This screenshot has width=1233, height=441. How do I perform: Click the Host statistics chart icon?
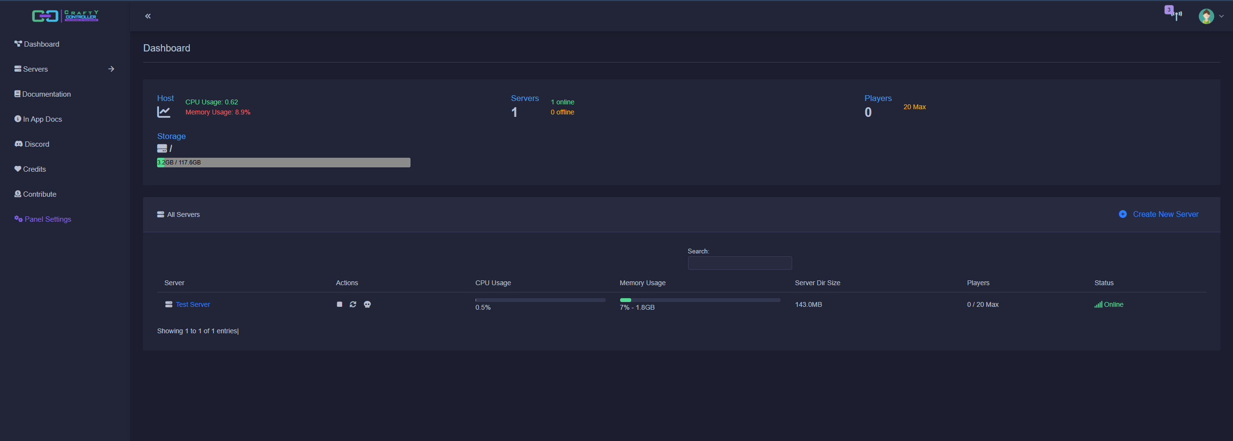(164, 112)
